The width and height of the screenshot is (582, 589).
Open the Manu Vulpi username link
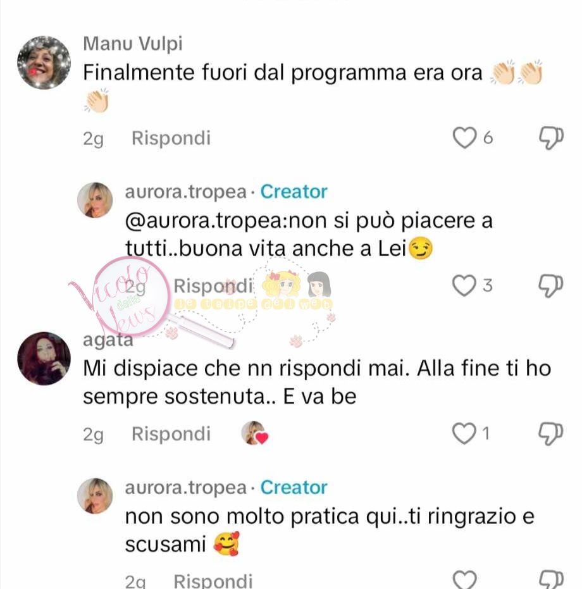(x=133, y=44)
